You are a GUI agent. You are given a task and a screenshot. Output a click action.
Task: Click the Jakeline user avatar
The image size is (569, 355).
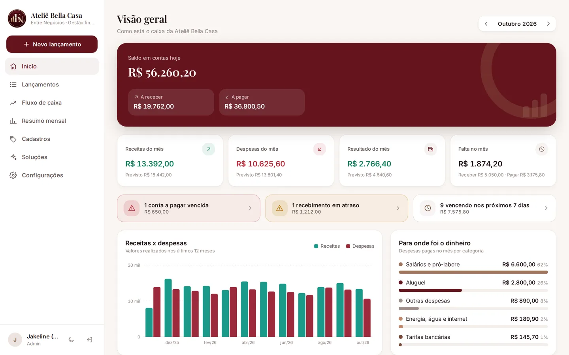(15, 340)
